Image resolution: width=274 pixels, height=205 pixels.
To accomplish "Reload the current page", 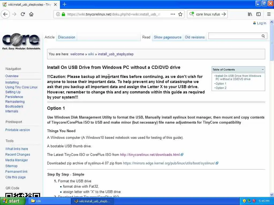I will coord(23,14).
